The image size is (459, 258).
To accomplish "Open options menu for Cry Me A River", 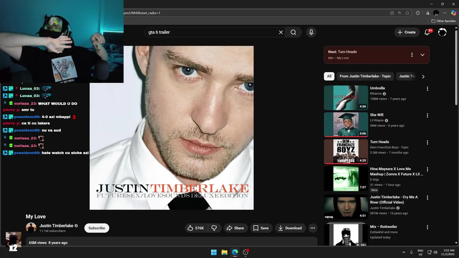I will tap(427, 197).
